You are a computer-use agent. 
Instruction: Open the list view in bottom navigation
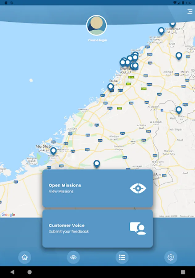(x=122, y=257)
